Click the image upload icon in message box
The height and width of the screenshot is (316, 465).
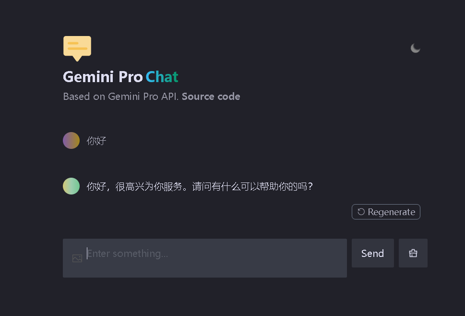77,258
